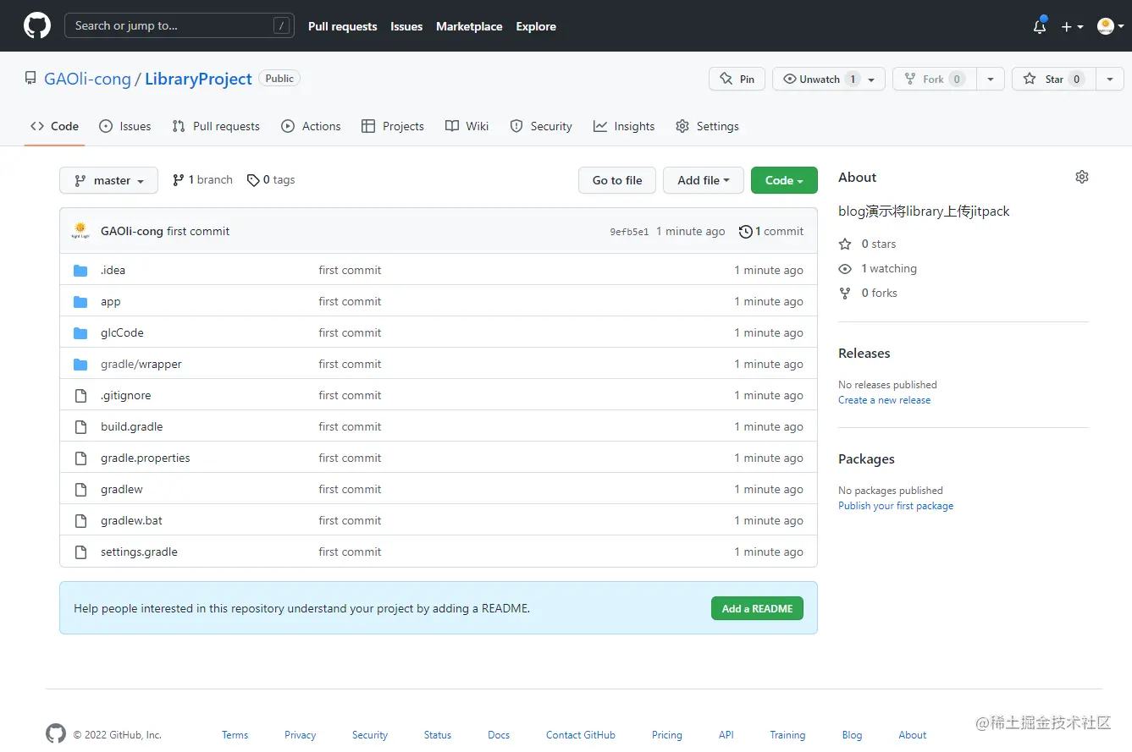Screen dimensions: 1132x752
Task: Open the green Code clone dropdown
Action: click(784, 180)
